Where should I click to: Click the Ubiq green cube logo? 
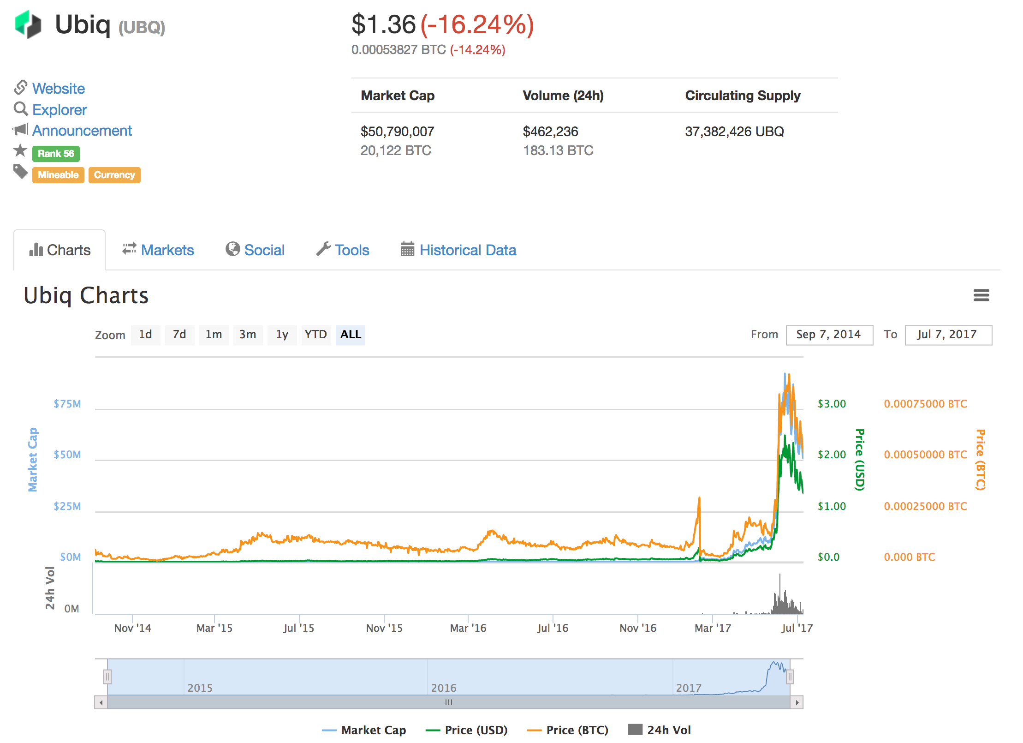(x=28, y=24)
